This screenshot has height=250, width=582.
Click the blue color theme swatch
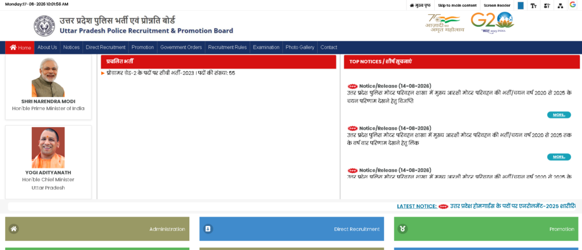click(x=521, y=6)
